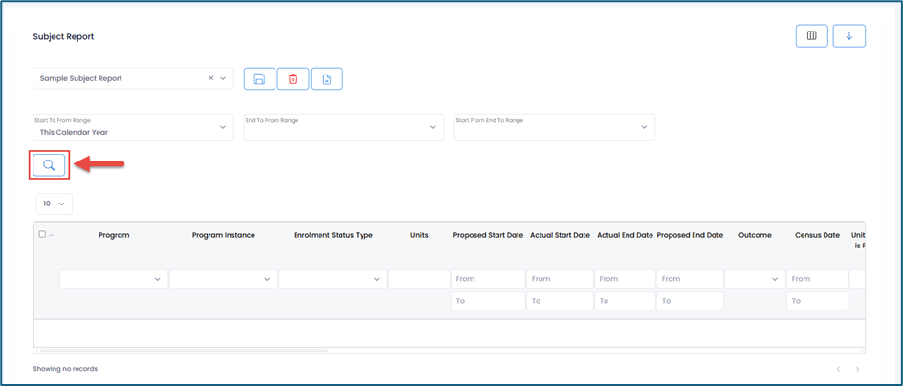
Task: Click the export file icon button
Action: 326,79
